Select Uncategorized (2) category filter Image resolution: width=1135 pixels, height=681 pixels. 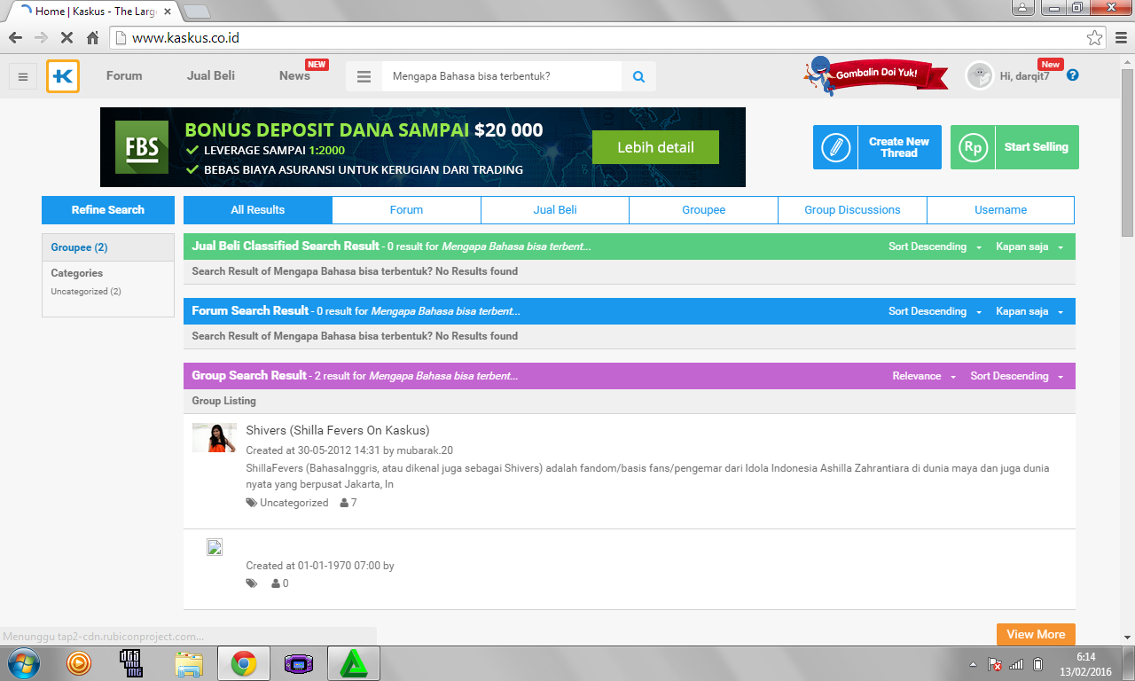tap(86, 291)
